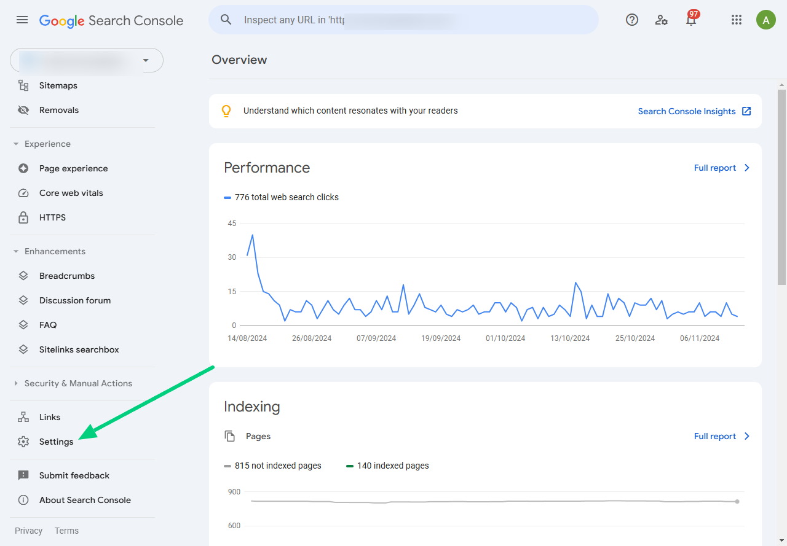Collapse the Enhancements section
The height and width of the screenshot is (546, 787).
(16, 251)
